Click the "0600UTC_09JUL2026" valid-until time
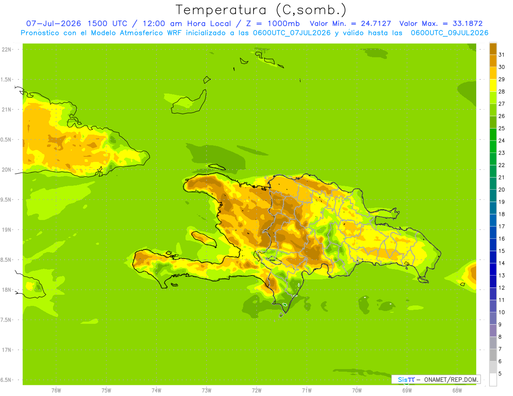This screenshot has width=513, height=396. pos(449,33)
